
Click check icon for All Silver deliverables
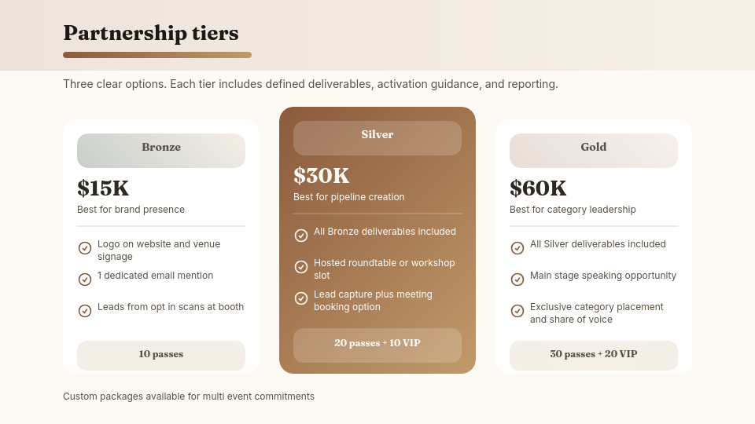pyautogui.click(x=517, y=248)
